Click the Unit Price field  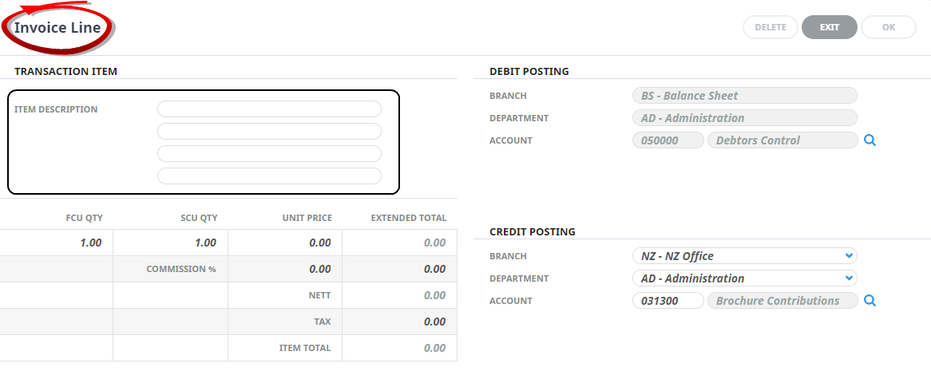click(285, 243)
